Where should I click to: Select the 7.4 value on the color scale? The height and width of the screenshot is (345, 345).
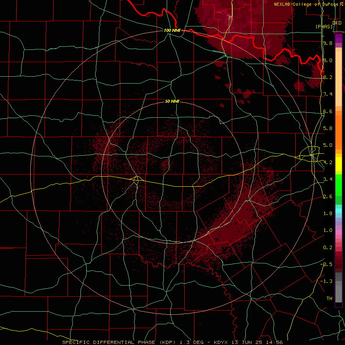coord(328,94)
